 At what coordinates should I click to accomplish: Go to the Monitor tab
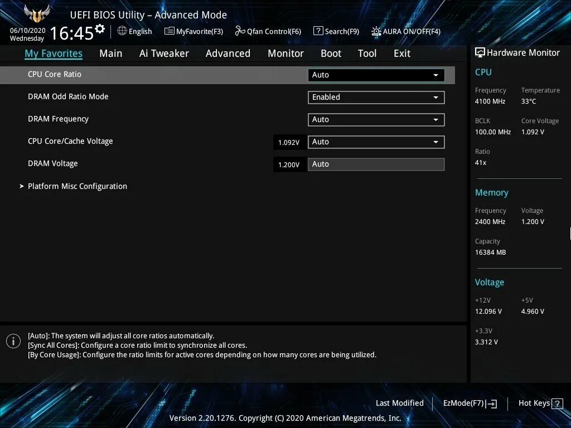tap(285, 53)
